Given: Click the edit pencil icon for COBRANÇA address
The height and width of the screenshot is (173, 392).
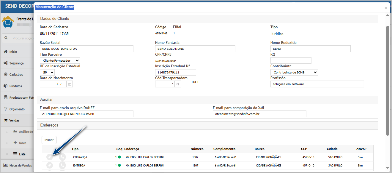Looking at the screenshot, I should tap(50, 157).
